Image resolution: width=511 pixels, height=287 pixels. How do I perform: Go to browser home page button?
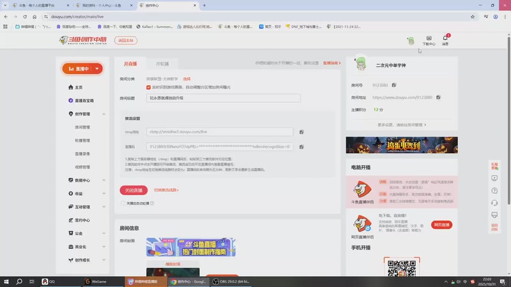pos(34,17)
